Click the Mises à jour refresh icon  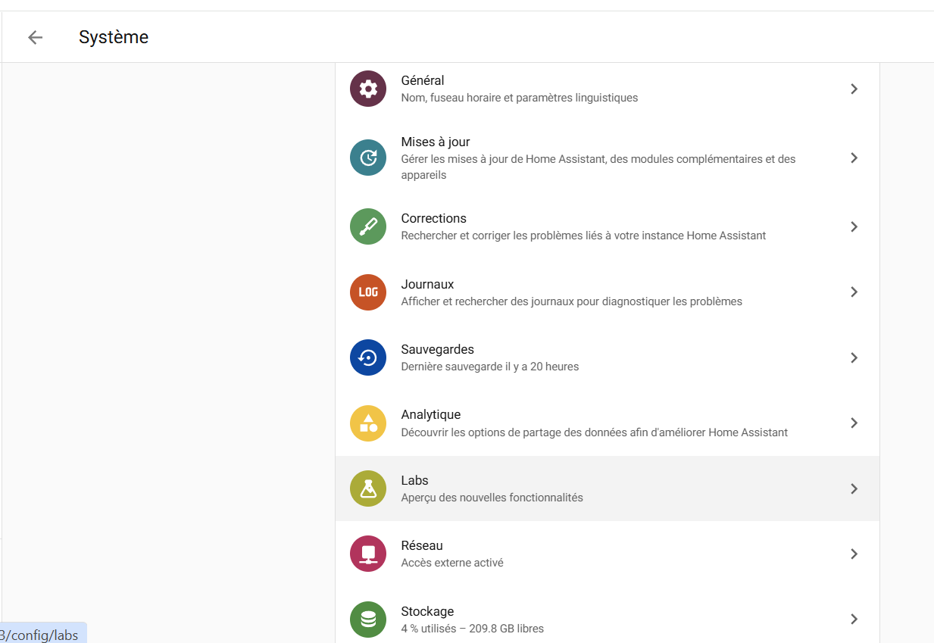click(368, 158)
